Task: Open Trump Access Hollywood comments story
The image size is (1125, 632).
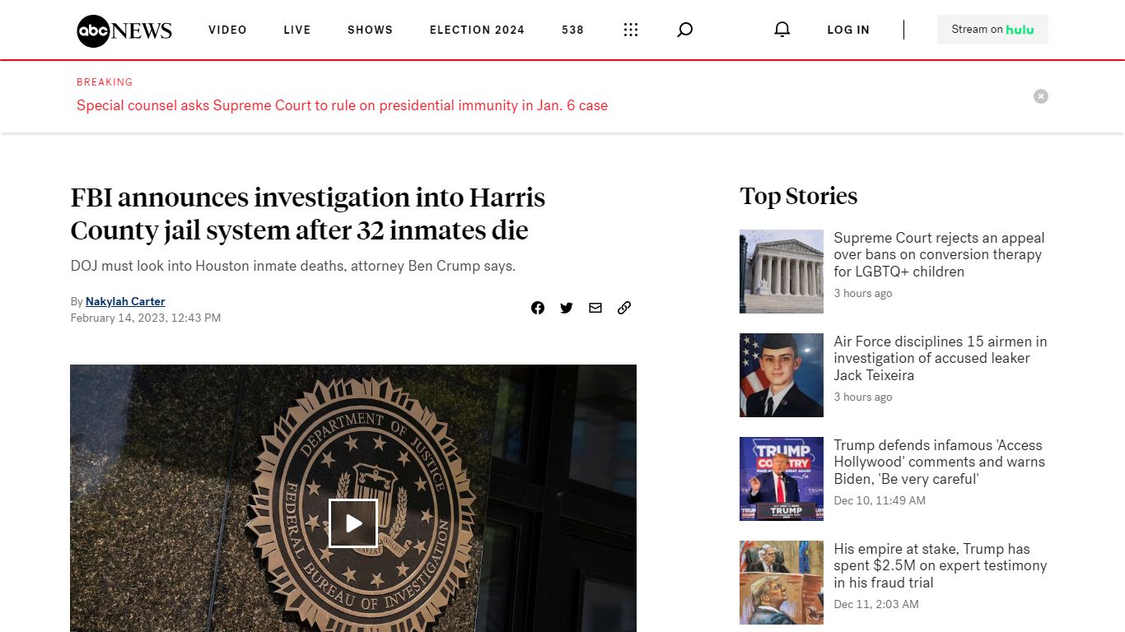Action: coord(939,462)
